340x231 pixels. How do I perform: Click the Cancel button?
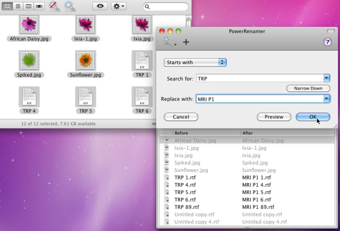coord(181,117)
